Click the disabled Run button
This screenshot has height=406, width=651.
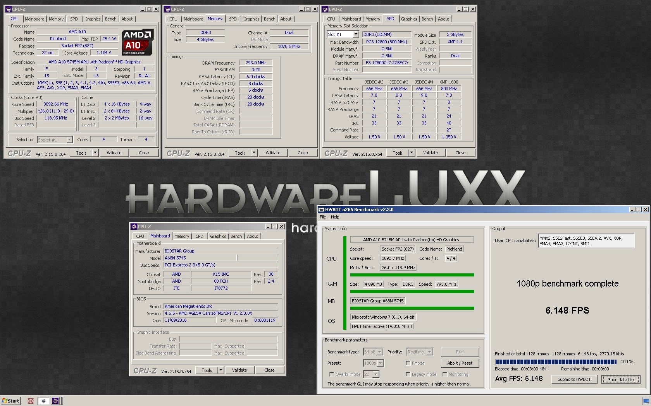click(x=460, y=352)
